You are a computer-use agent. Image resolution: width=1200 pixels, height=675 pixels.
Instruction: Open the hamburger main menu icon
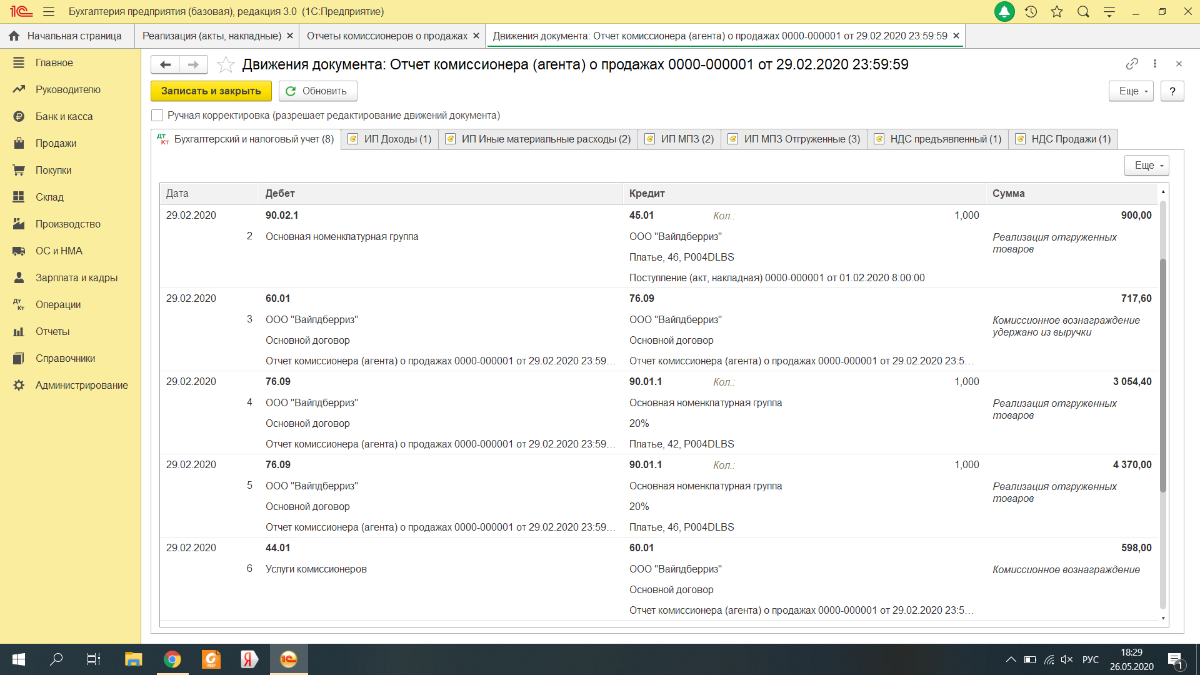[x=49, y=11]
